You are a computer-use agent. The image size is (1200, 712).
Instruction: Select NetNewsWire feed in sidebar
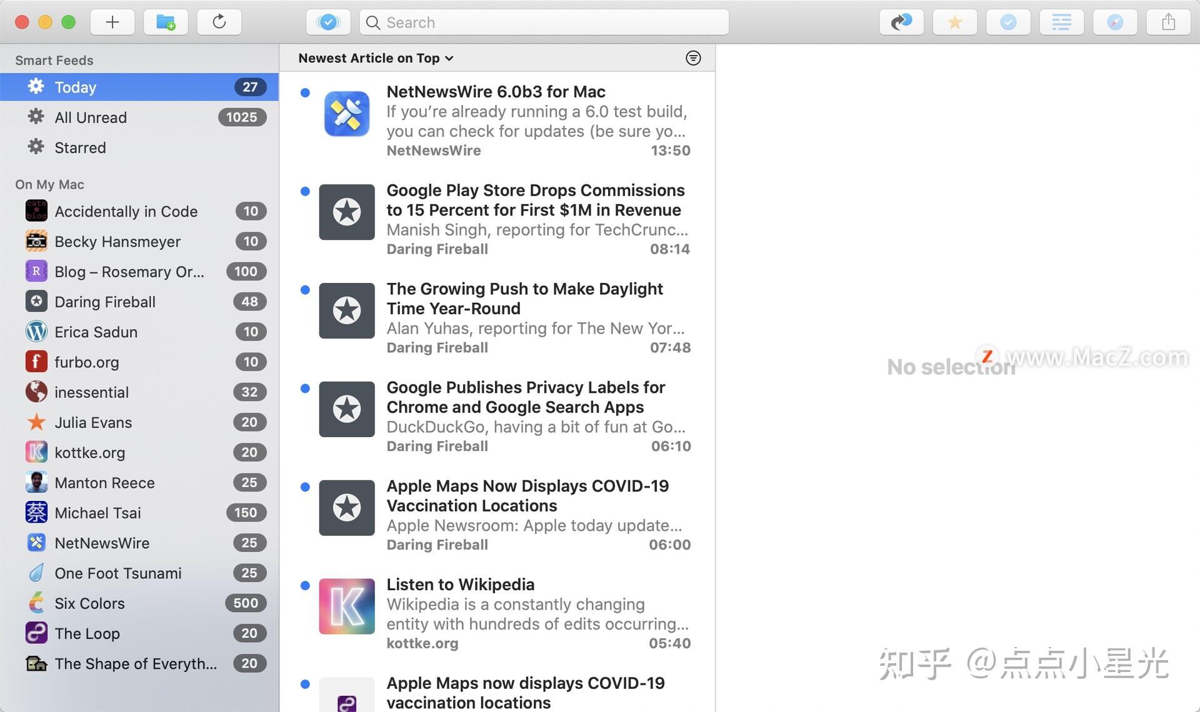tap(139, 543)
